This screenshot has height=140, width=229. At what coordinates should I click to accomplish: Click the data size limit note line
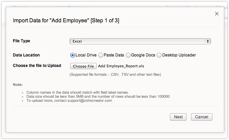click(98, 96)
